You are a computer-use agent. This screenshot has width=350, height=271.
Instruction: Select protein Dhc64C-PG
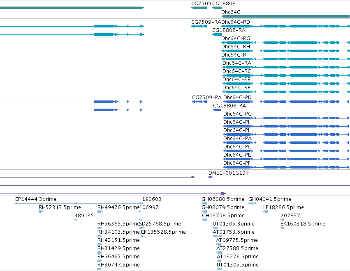click(x=237, y=114)
